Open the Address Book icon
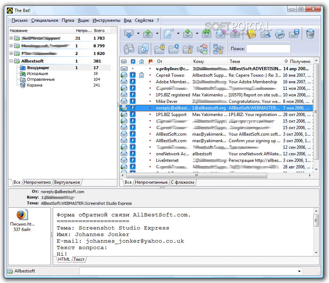This screenshot has width=329, height=283. tap(252, 34)
